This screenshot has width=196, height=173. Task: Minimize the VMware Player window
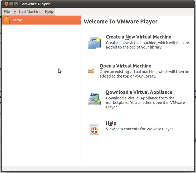tap(11, 4)
